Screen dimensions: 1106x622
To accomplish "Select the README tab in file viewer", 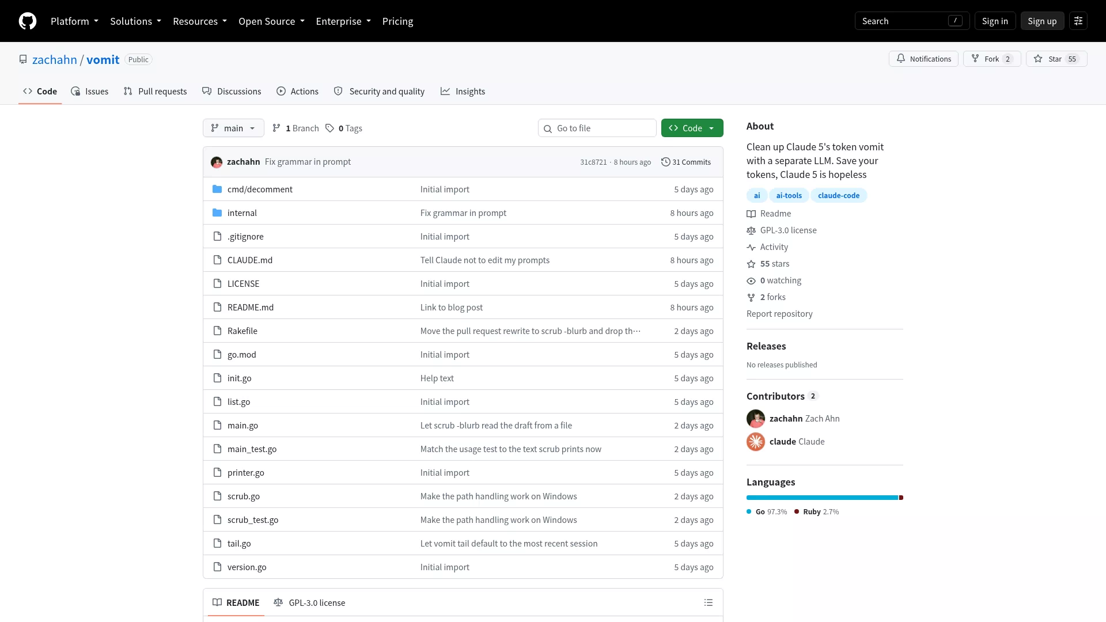I will [x=236, y=603].
